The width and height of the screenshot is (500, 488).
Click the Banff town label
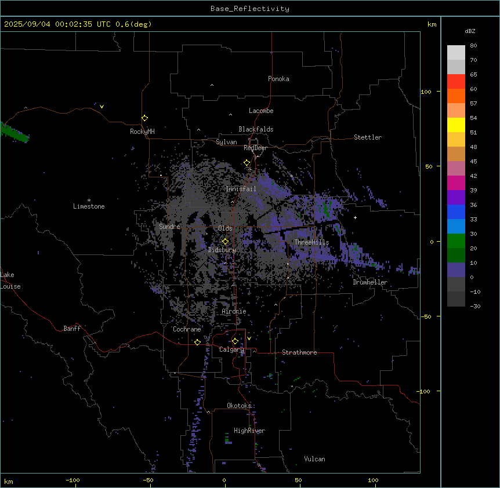click(x=72, y=329)
